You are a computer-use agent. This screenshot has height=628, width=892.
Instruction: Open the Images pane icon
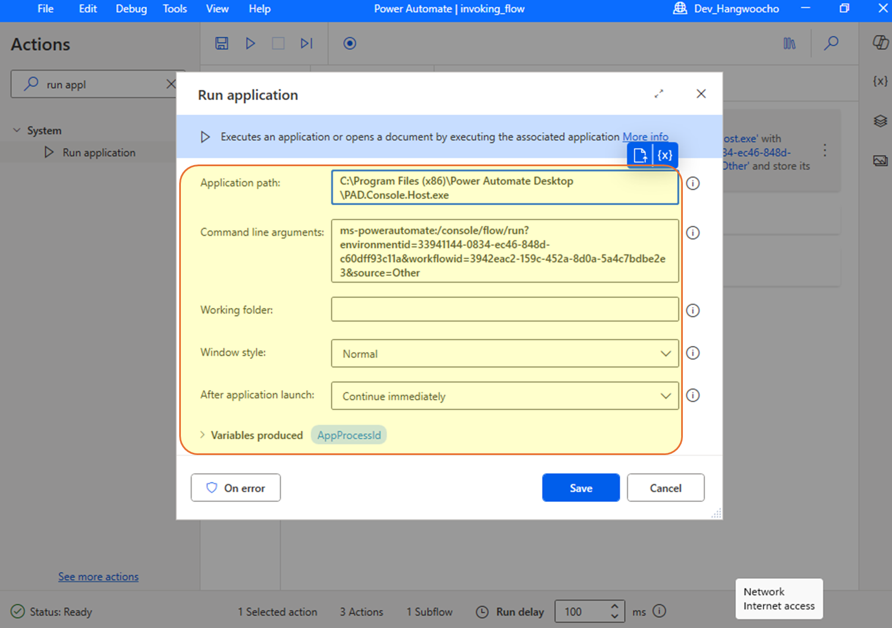point(880,161)
